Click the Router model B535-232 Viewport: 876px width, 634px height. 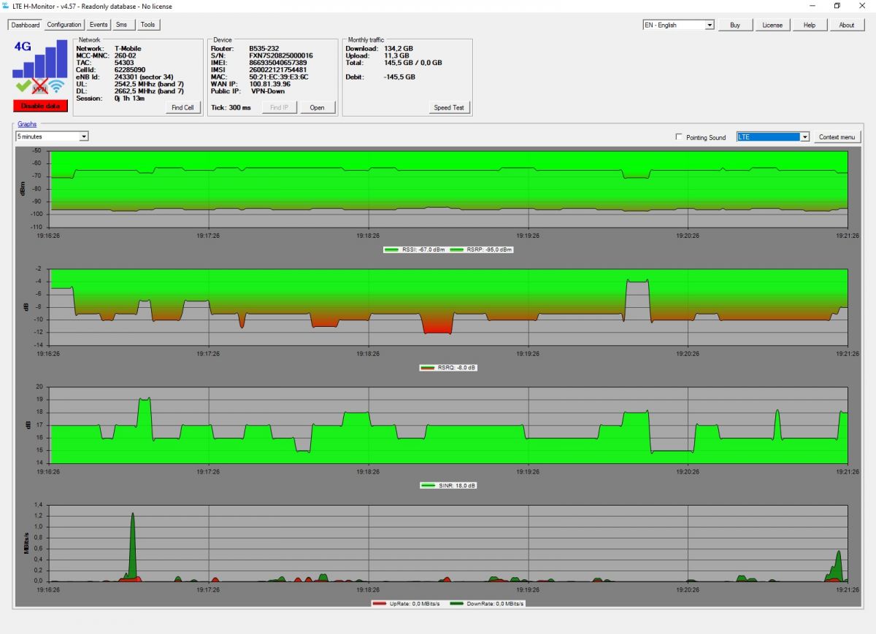(264, 49)
